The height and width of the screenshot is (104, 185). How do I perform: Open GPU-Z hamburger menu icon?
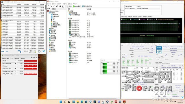coord(37,58)
